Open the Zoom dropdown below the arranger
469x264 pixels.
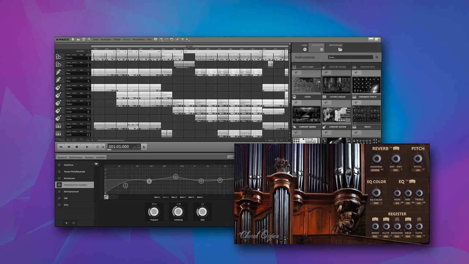(272, 140)
